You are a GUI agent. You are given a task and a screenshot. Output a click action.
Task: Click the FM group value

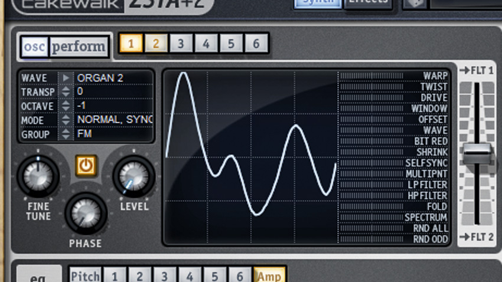tap(84, 134)
